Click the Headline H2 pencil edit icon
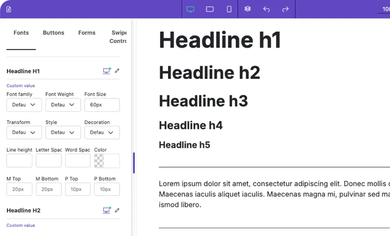The image size is (390, 236). tap(117, 210)
